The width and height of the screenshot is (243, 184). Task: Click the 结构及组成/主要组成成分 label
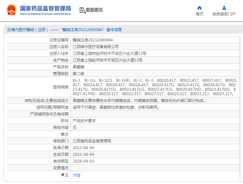pyautogui.click(x=46, y=101)
